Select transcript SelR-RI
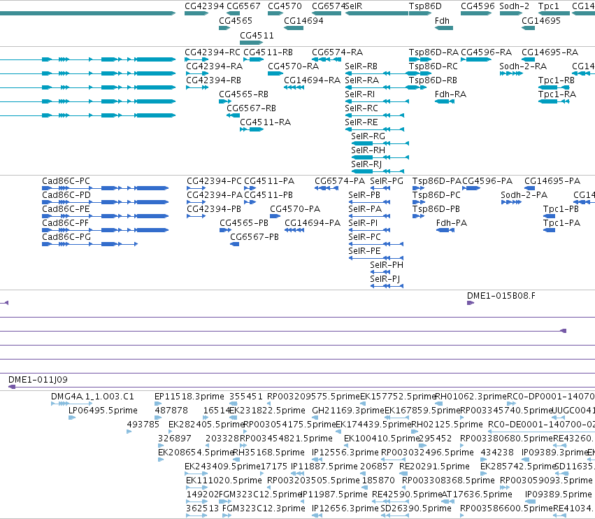Viewport: 595px width, 519px height. click(x=377, y=101)
